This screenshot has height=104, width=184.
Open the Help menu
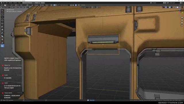[19, 3]
